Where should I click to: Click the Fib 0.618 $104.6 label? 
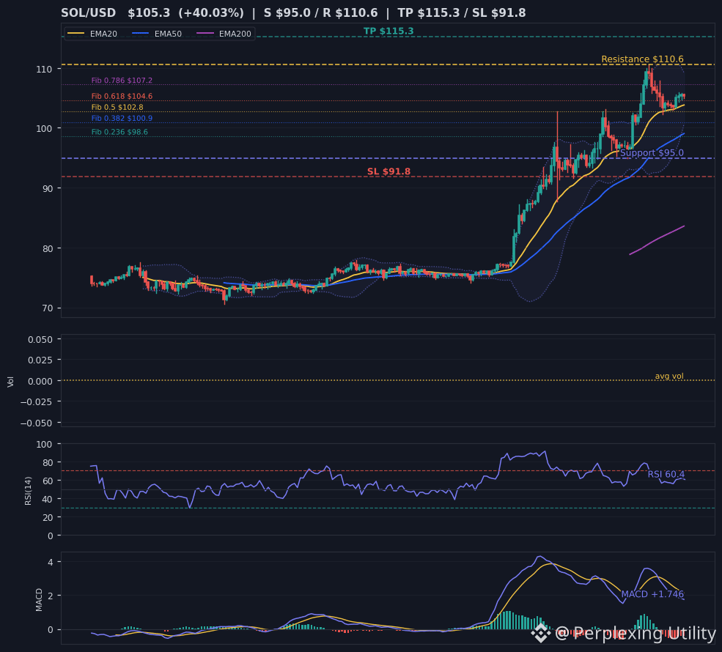coord(122,96)
